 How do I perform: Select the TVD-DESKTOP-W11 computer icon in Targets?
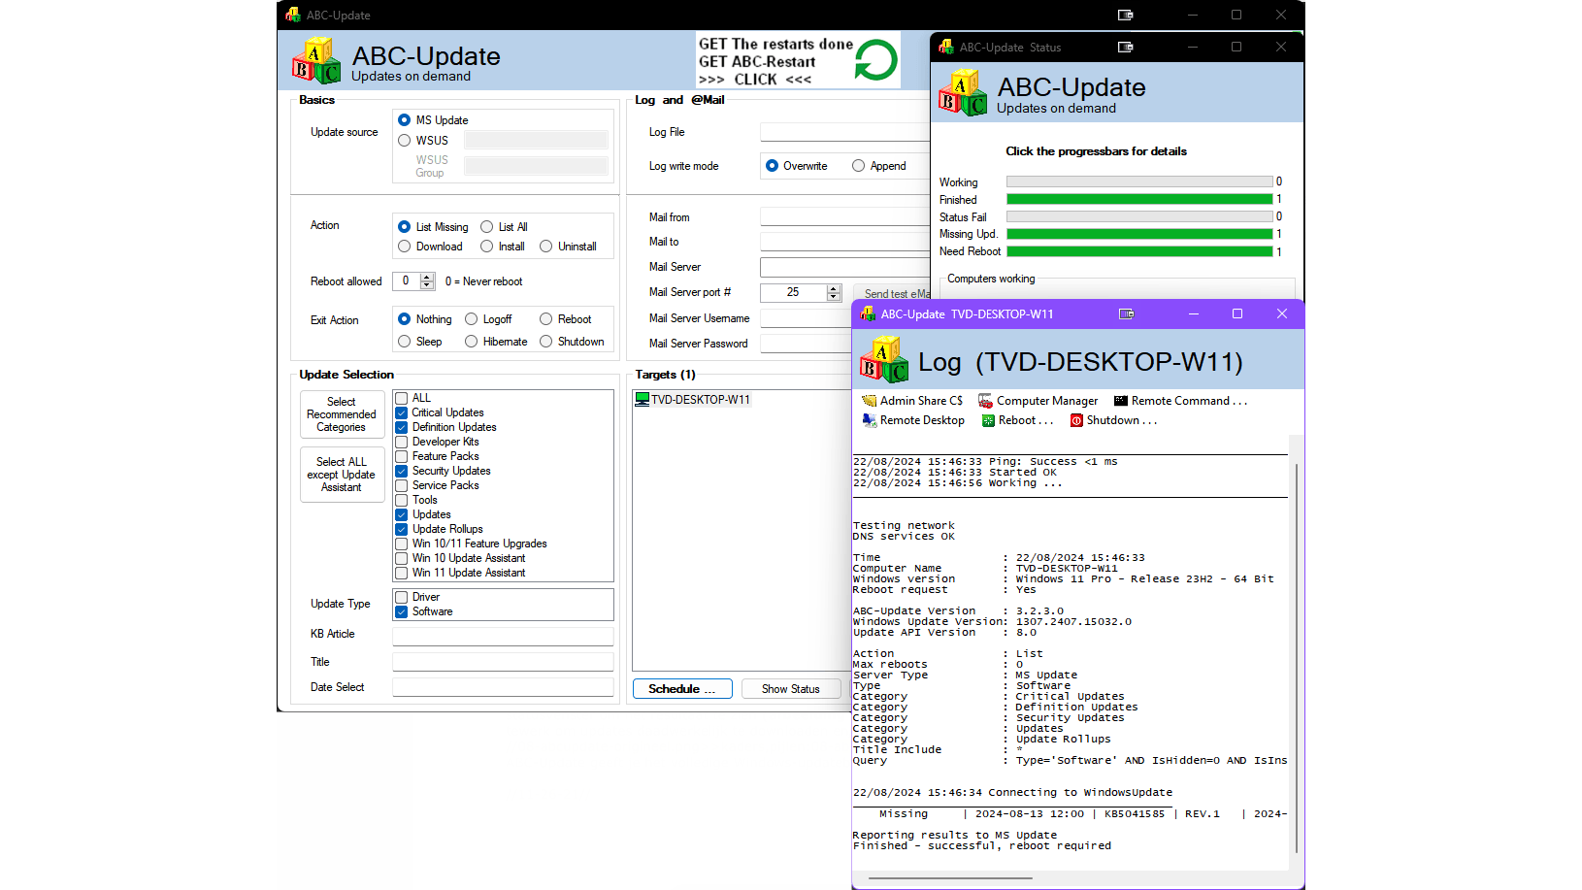coord(642,400)
